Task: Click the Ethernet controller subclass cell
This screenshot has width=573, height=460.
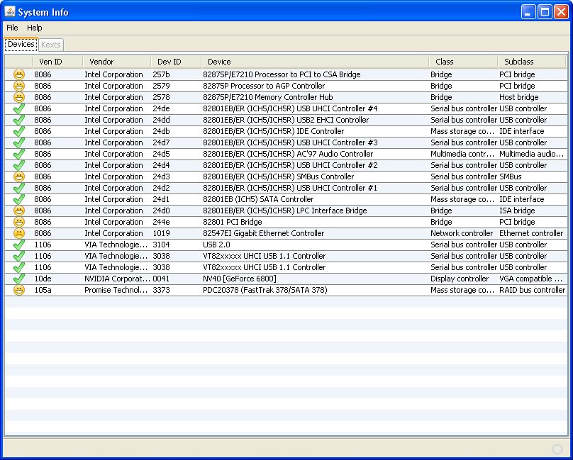Action: coord(531,233)
